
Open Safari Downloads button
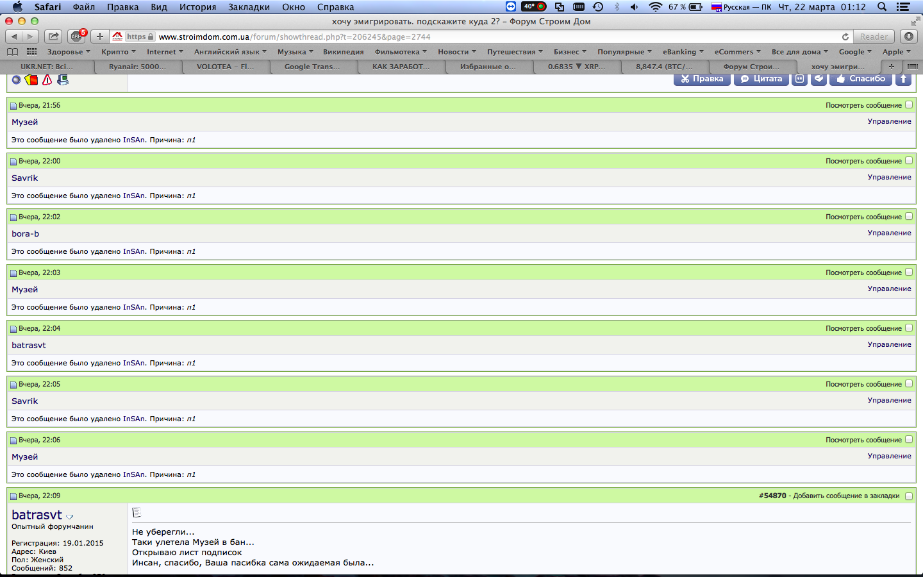(x=909, y=37)
